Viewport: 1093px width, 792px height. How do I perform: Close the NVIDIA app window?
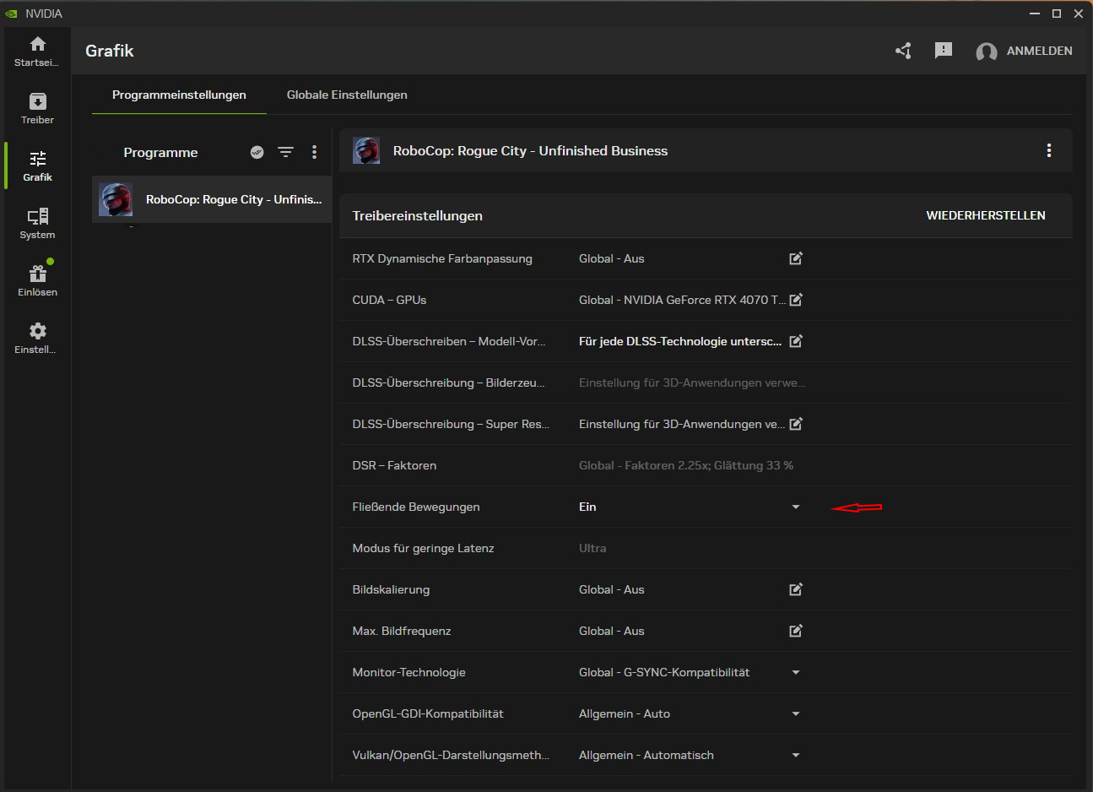tap(1079, 14)
